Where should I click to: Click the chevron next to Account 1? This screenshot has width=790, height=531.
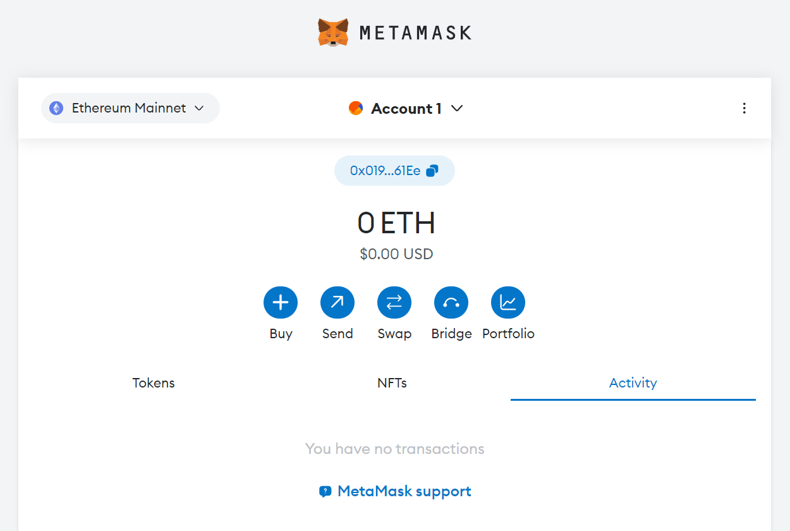tap(457, 108)
